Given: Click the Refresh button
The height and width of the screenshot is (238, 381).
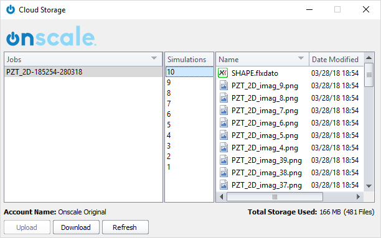Looking at the screenshot, I should (125, 227).
